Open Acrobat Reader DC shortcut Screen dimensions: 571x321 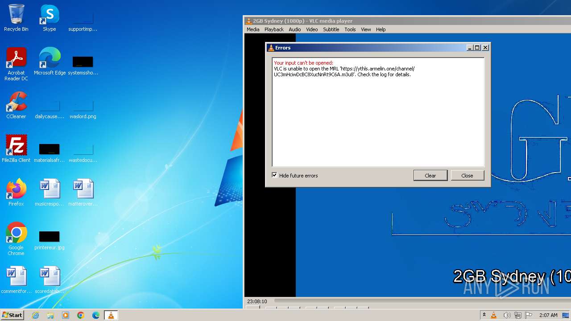point(16,64)
